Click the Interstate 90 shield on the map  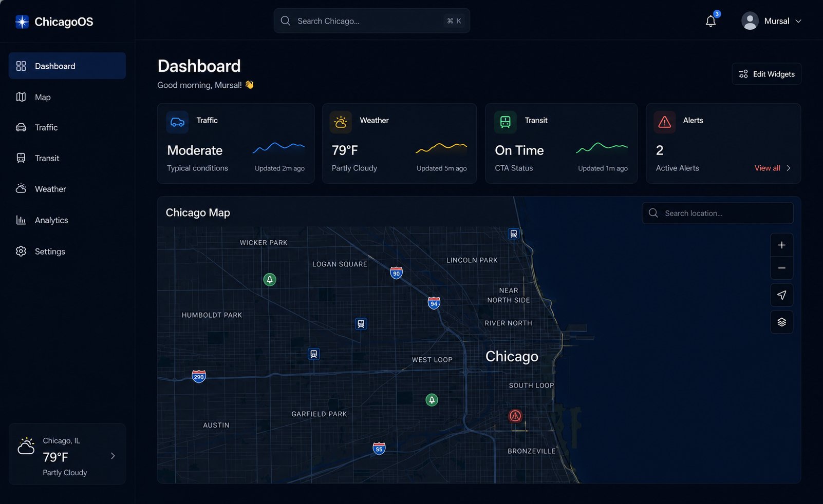tap(396, 273)
